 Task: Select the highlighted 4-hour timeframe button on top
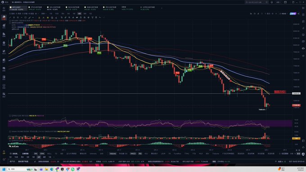tap(80, 13)
